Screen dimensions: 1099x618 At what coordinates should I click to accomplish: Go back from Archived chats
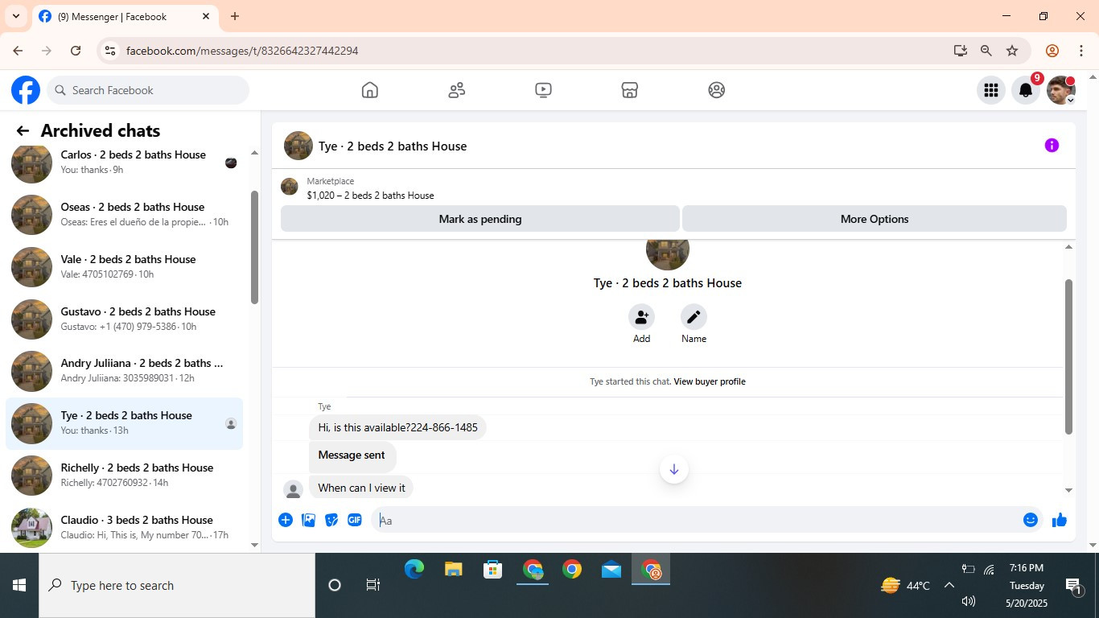[x=23, y=131]
